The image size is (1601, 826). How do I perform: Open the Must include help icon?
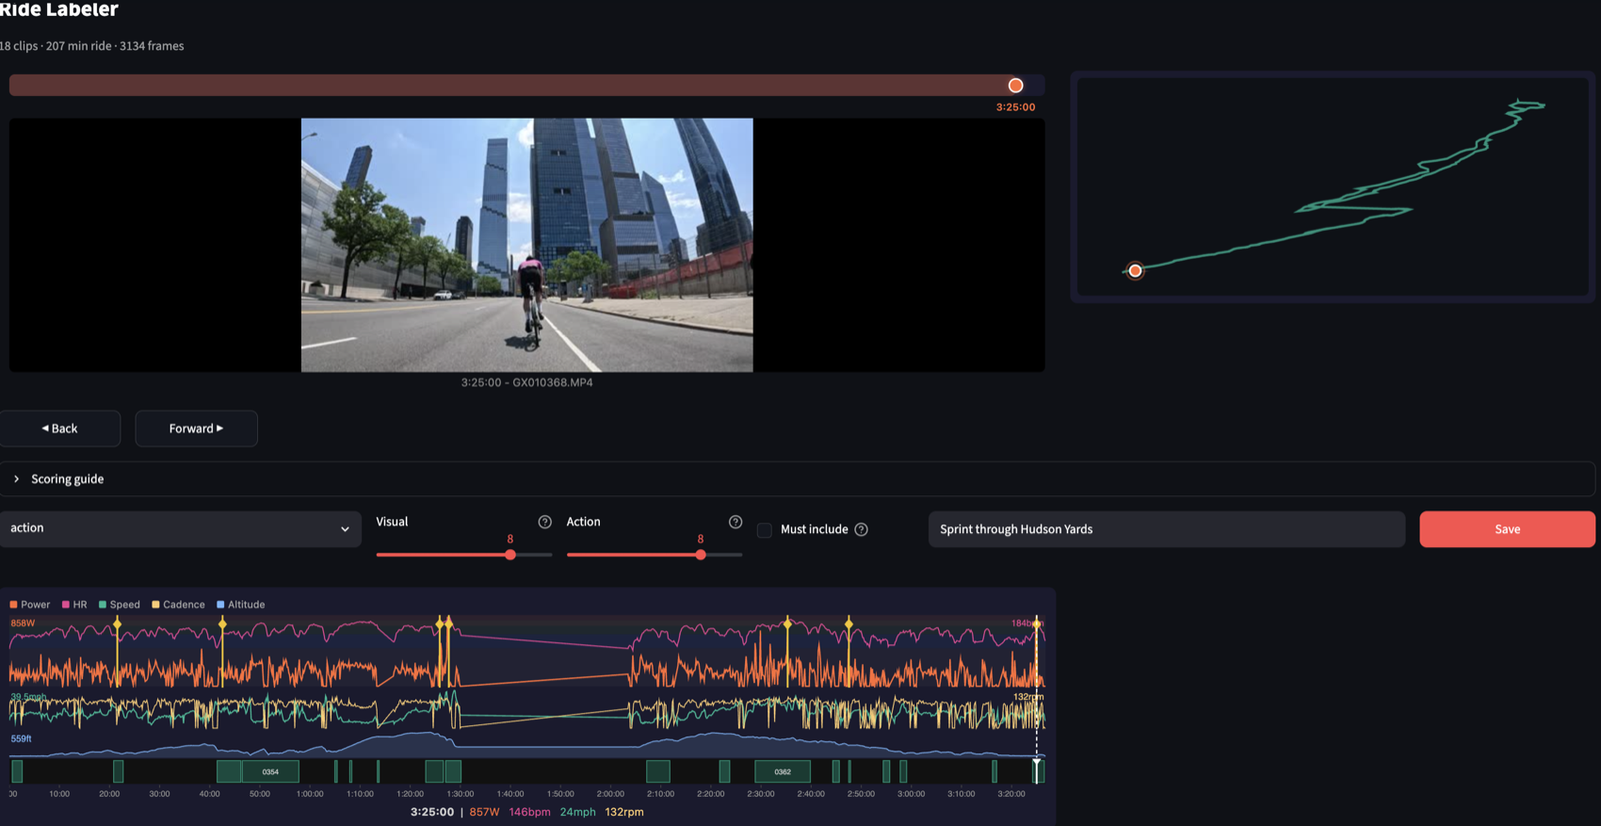coord(861,529)
